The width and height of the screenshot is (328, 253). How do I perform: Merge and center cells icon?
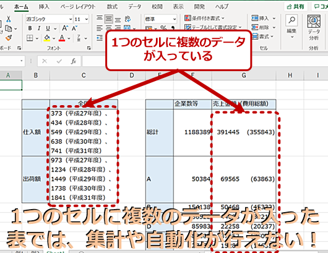127,28
